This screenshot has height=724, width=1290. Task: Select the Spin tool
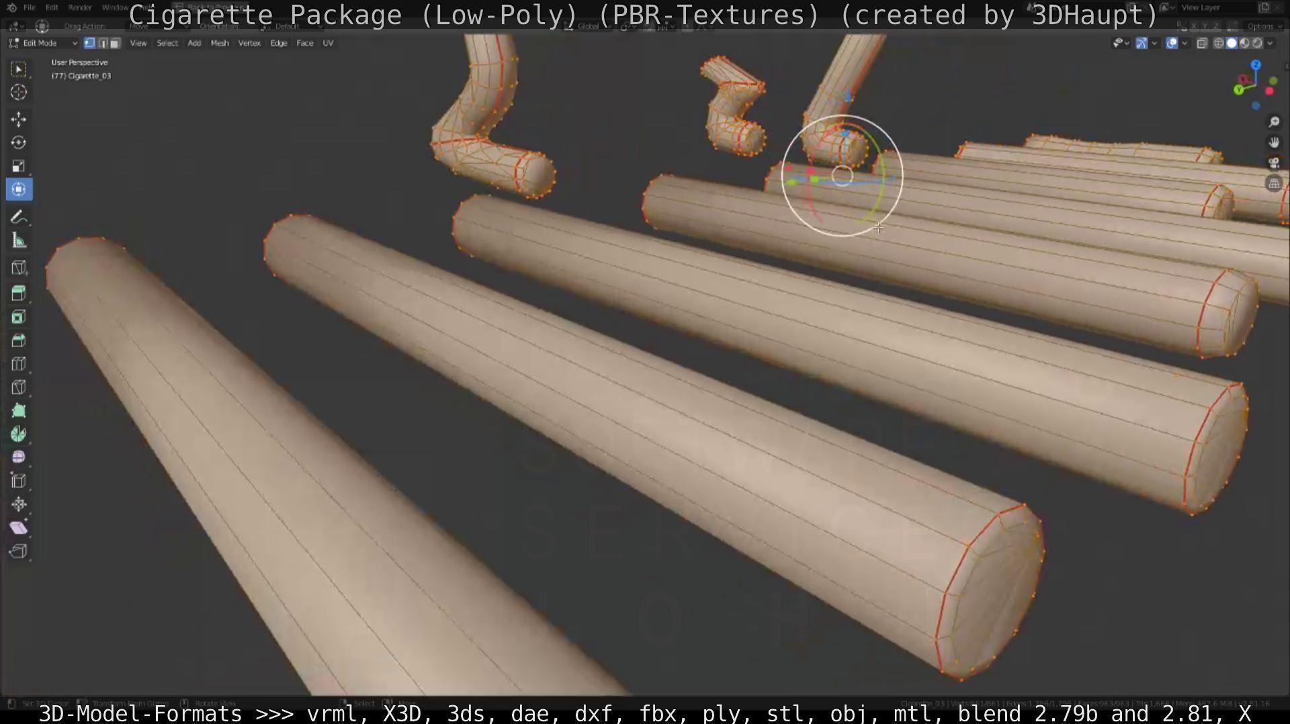tap(19, 434)
